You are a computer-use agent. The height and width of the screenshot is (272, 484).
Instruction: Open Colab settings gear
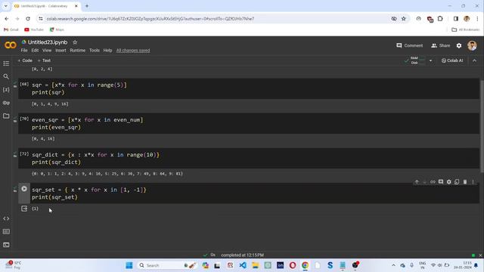[x=459, y=45]
